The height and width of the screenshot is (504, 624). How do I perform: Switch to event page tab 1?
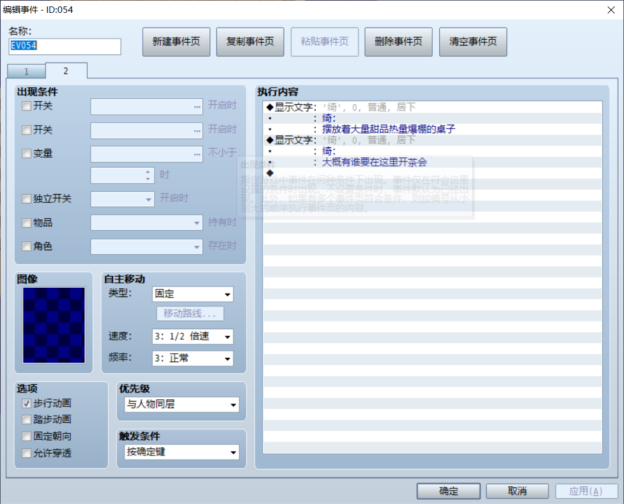point(26,71)
